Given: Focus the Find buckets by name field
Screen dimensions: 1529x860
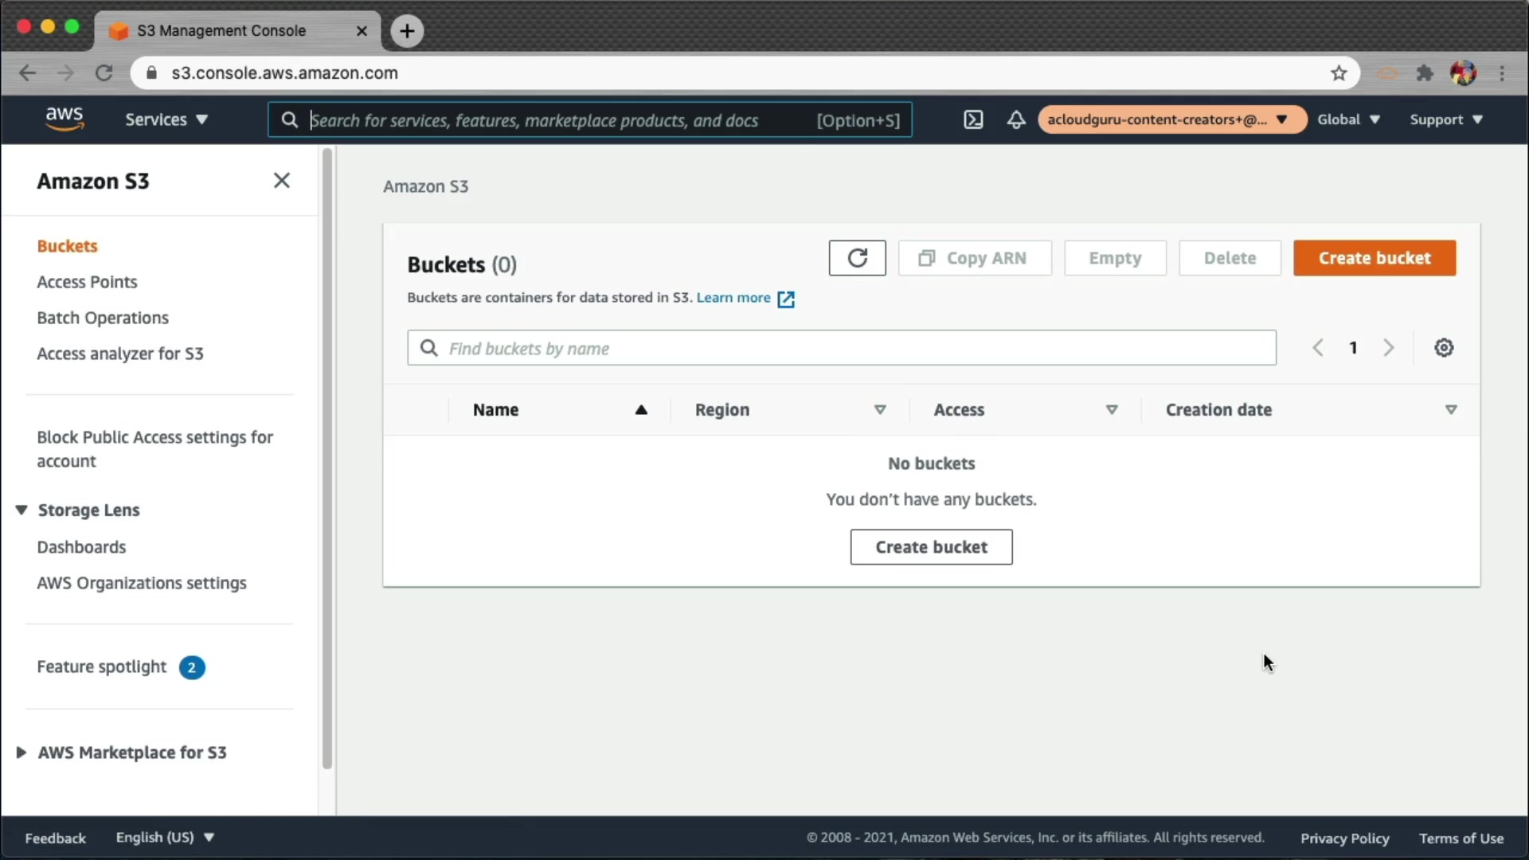Looking at the screenshot, I should point(841,348).
